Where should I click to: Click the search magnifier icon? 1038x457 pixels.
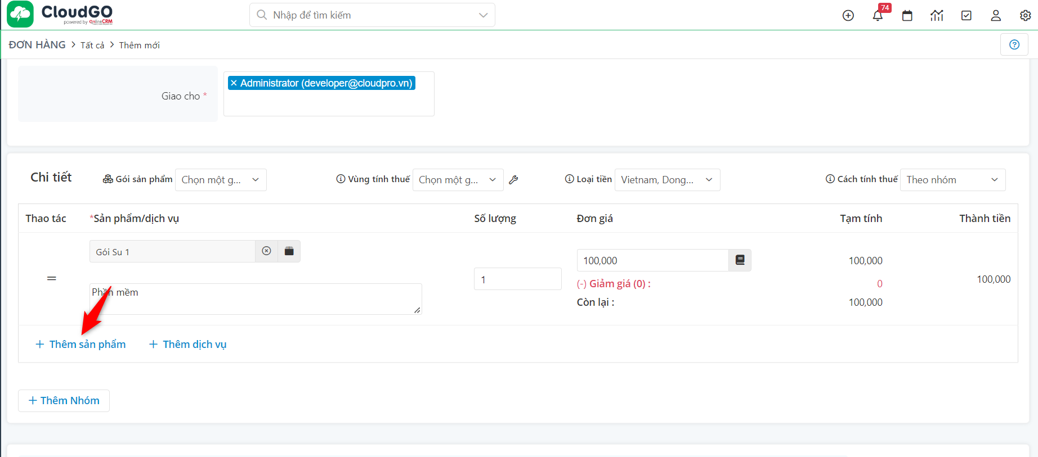(262, 15)
